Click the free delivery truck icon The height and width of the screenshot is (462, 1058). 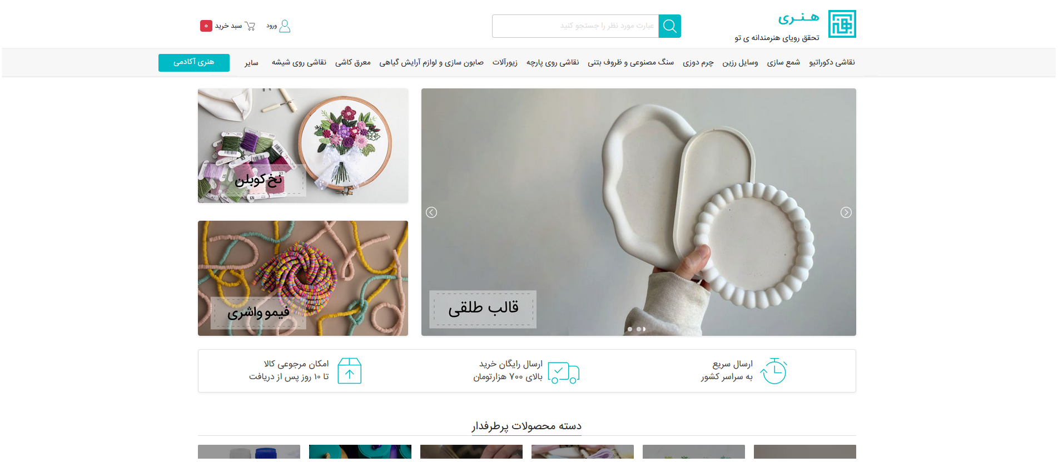(563, 372)
